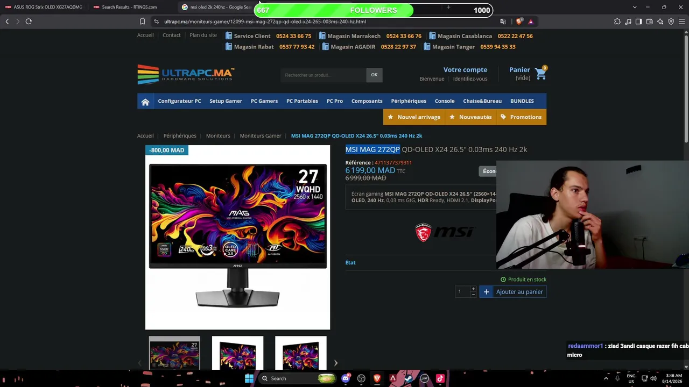Click the main MSI monitor product image

237,237
